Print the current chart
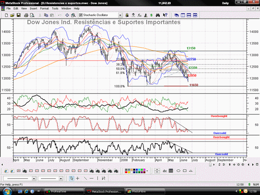The image size is (260, 195). pos(26,15)
